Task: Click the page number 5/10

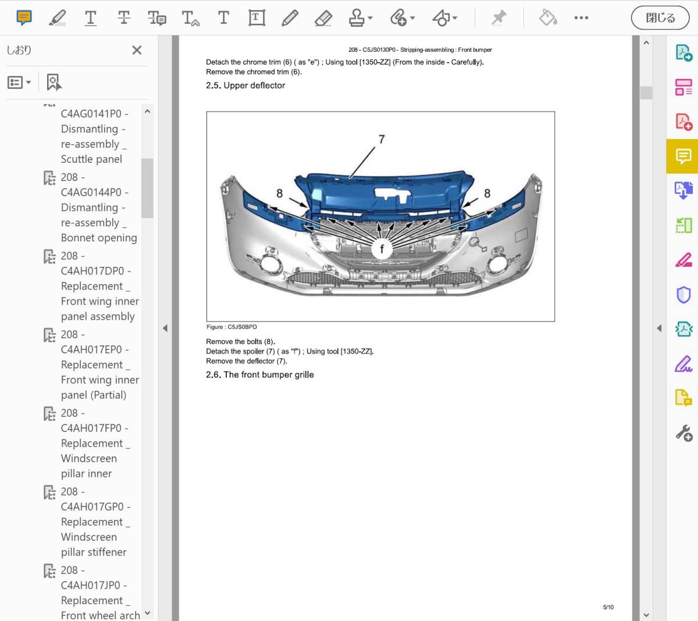Action: pos(608,607)
